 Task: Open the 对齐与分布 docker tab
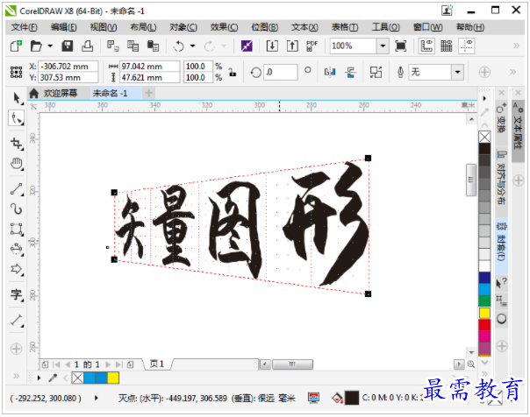501,178
